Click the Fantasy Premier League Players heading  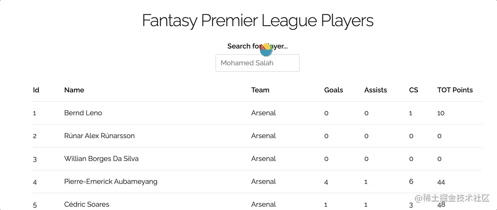click(x=258, y=21)
